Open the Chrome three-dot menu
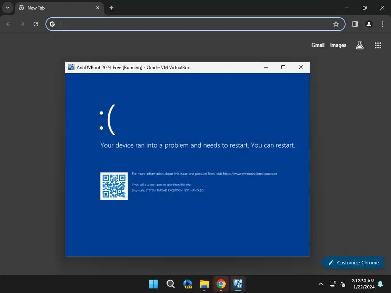Image resolution: width=391 pixels, height=293 pixels. click(383, 24)
